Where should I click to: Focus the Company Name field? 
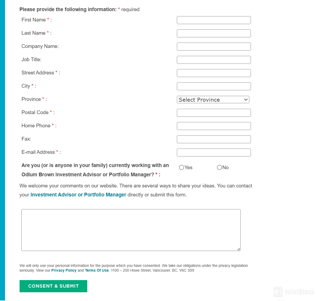214,47
